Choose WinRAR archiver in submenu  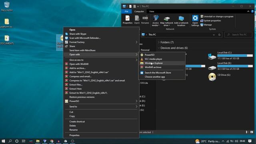[x=162, y=67]
